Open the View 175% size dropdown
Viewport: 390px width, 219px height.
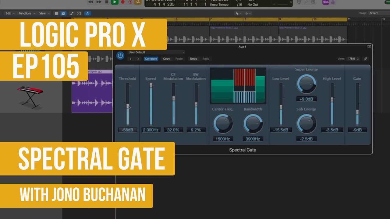[x=353, y=59]
